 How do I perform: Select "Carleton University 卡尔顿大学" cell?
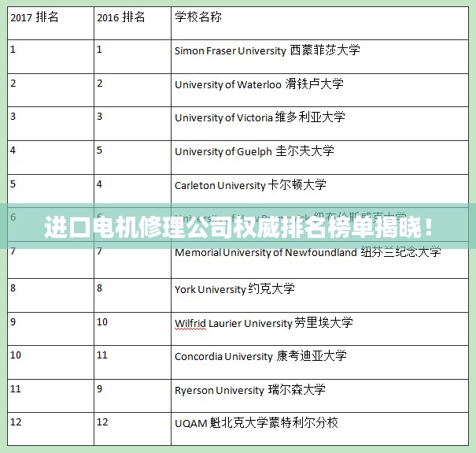(320, 189)
